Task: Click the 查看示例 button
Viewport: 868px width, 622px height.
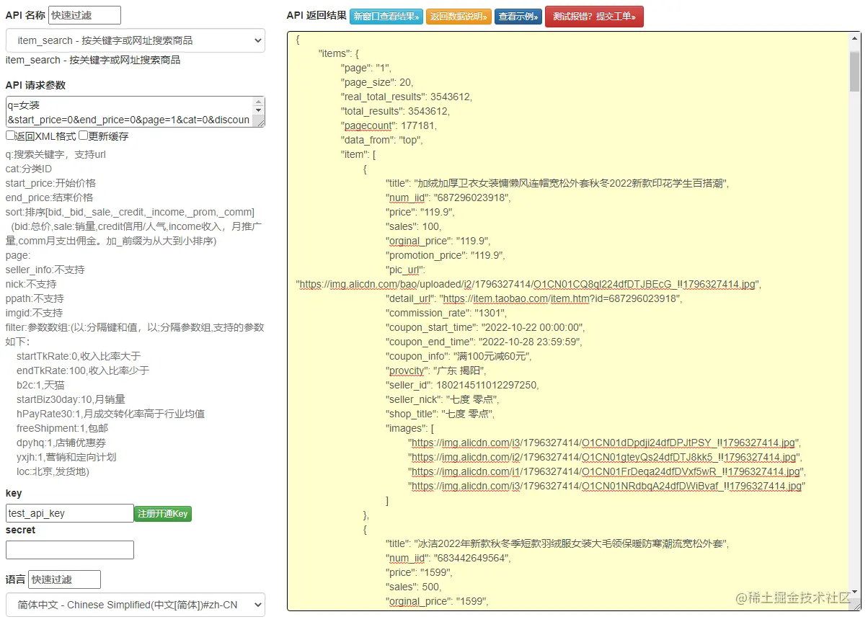Action: (x=518, y=17)
